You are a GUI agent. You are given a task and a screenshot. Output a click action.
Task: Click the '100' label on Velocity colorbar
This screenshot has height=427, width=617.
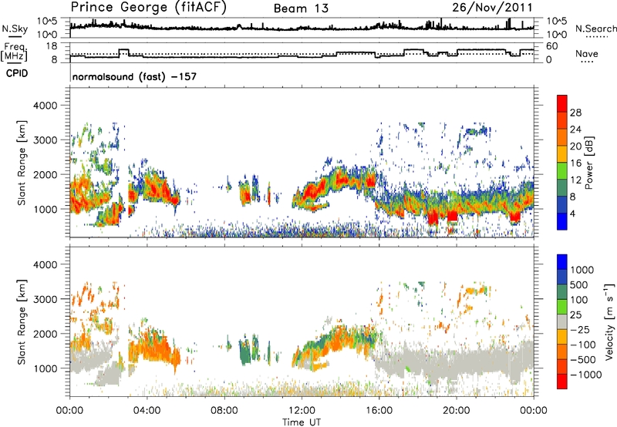(579, 300)
